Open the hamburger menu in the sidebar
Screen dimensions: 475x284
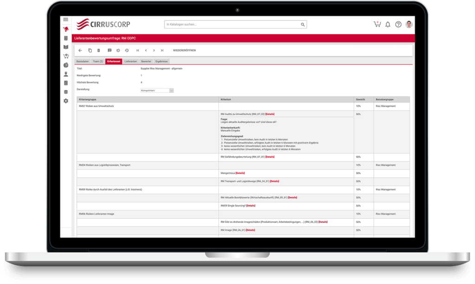[65, 19]
